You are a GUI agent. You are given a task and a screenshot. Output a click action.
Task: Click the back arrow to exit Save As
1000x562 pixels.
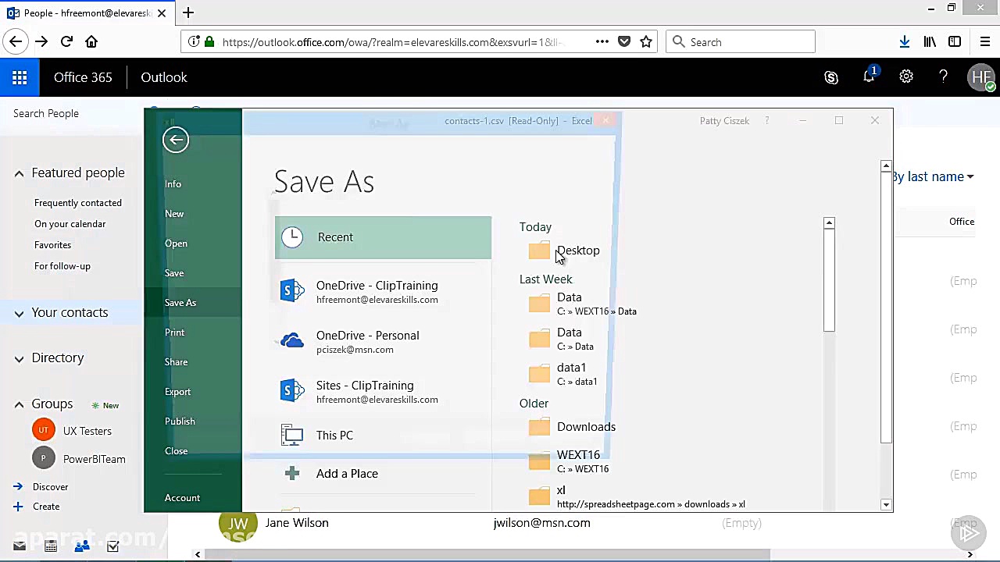(x=175, y=139)
